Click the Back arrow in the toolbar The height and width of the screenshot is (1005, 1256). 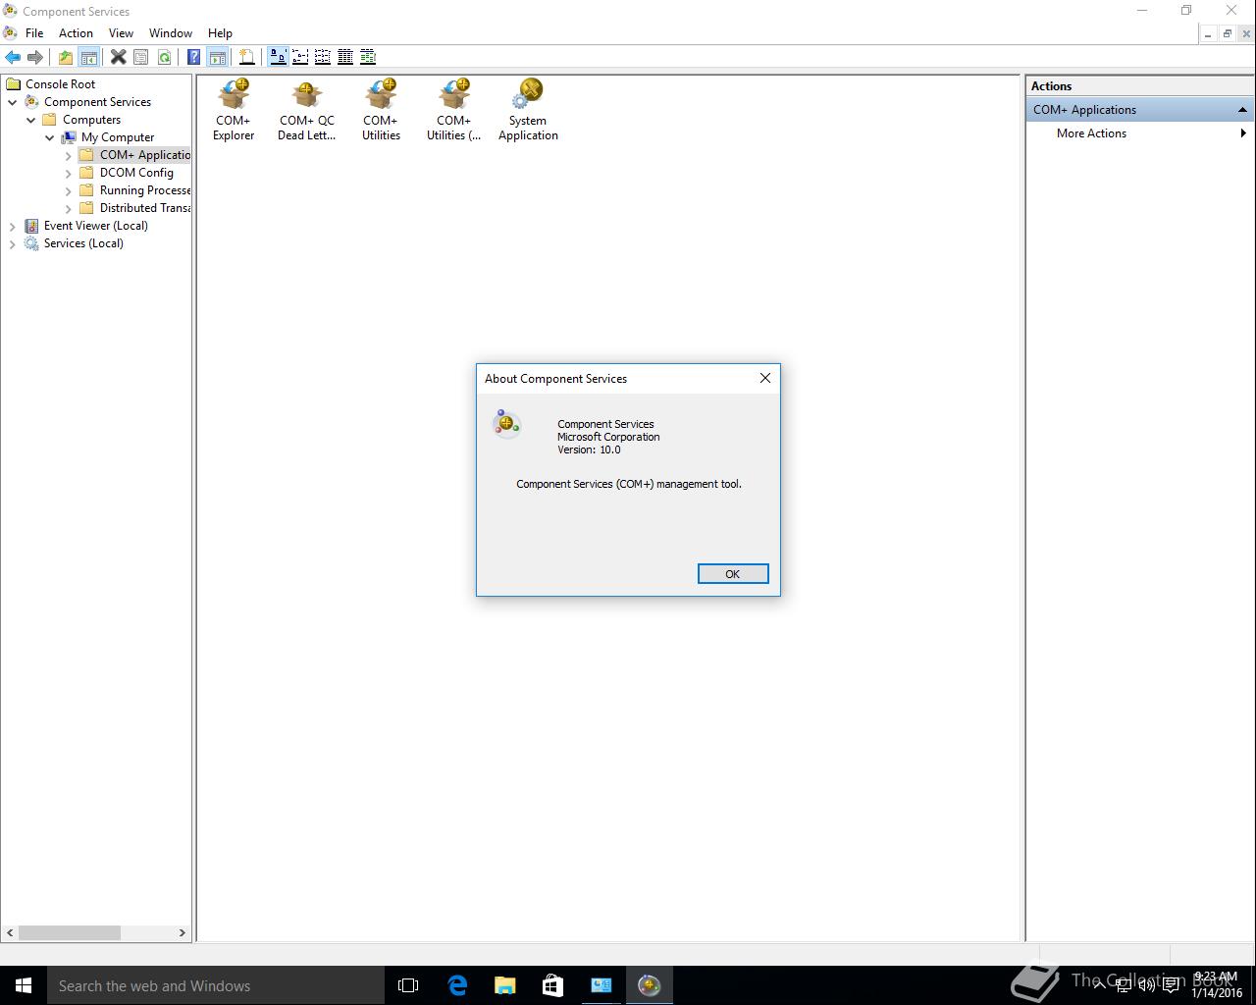click(x=13, y=57)
